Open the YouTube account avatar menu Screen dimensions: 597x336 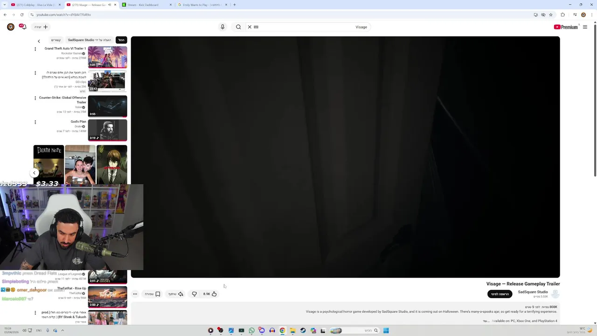[10, 27]
